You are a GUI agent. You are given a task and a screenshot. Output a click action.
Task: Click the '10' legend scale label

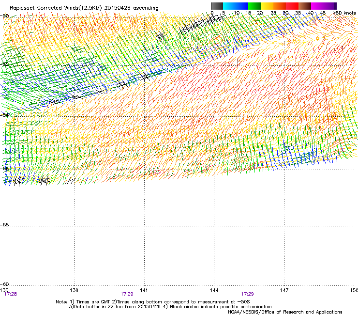click(237, 13)
